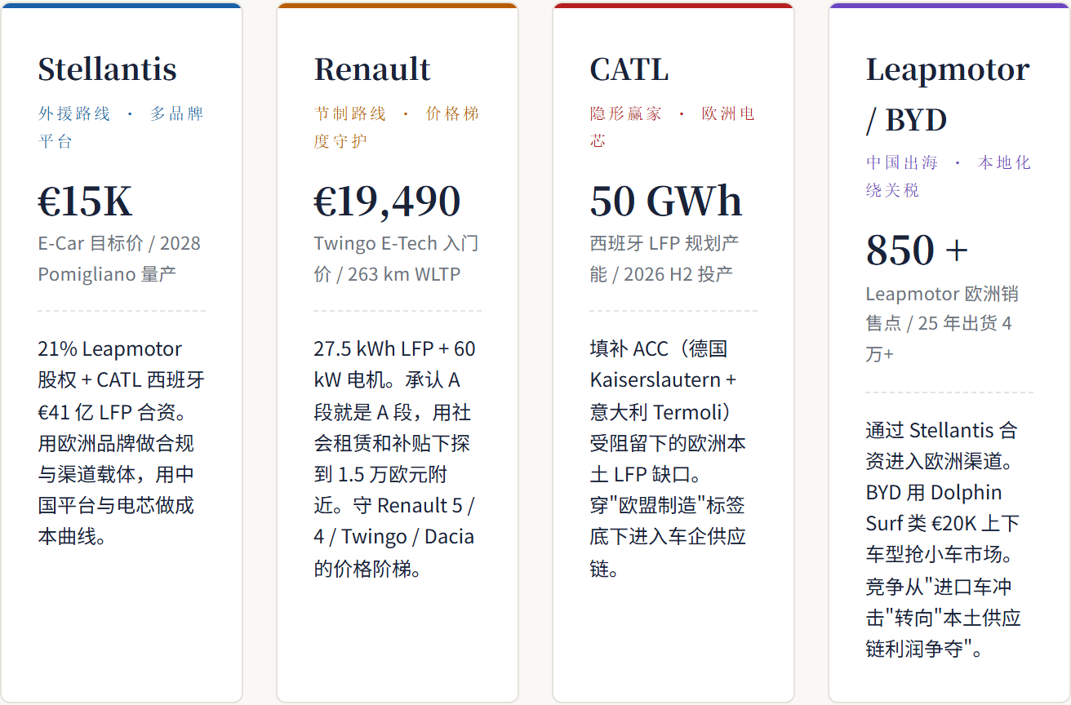Select the Renault card title
This screenshot has width=1071, height=705.
point(372,69)
